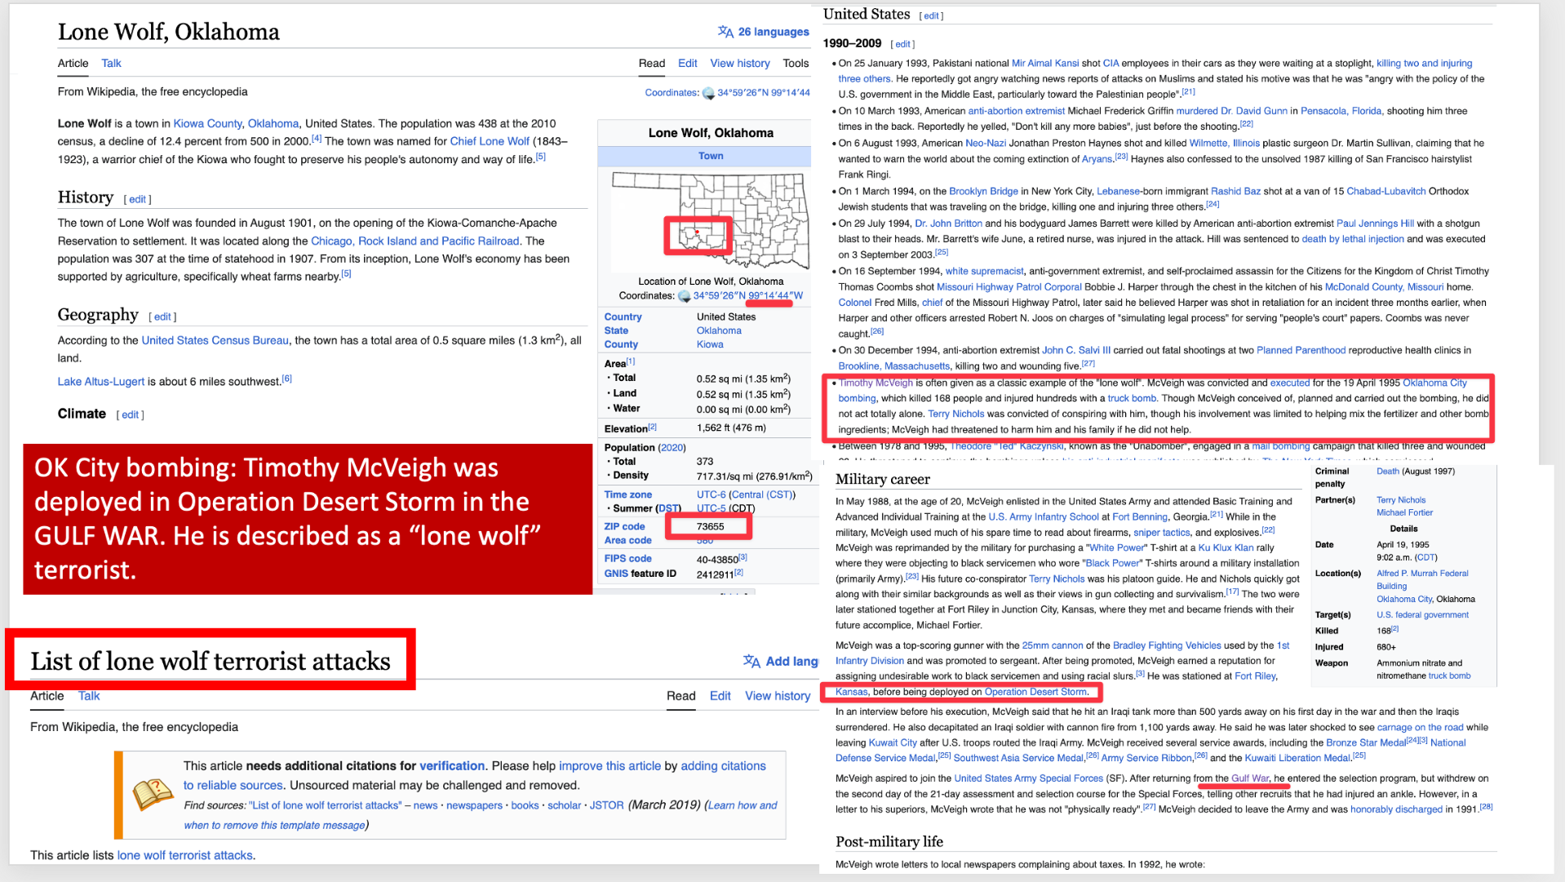Open the 26 languages selector icon
The width and height of the screenshot is (1565, 882).
pyautogui.click(x=725, y=32)
